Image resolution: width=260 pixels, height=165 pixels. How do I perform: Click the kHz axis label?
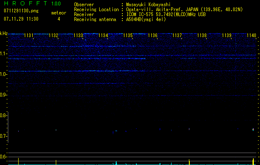coord(4,33)
